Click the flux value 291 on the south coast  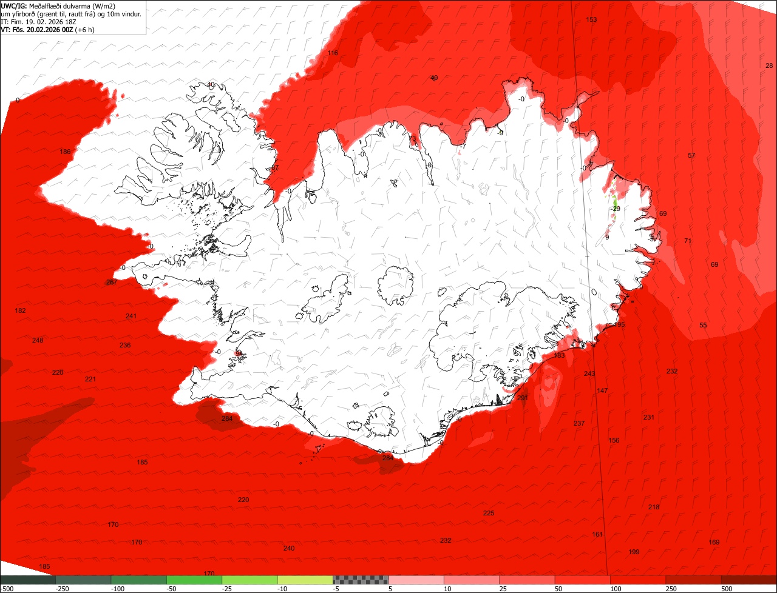pos(523,398)
